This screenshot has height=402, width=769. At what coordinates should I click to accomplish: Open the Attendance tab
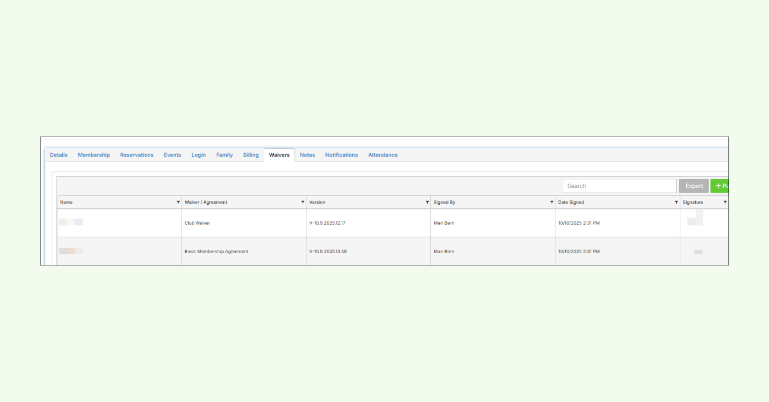pos(383,155)
